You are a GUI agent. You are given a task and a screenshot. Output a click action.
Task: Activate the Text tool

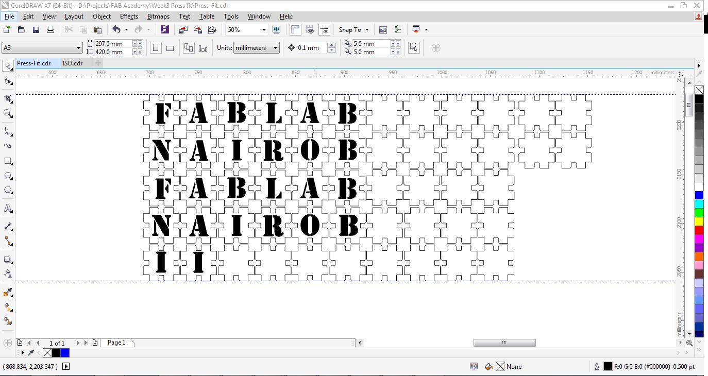[x=8, y=209]
